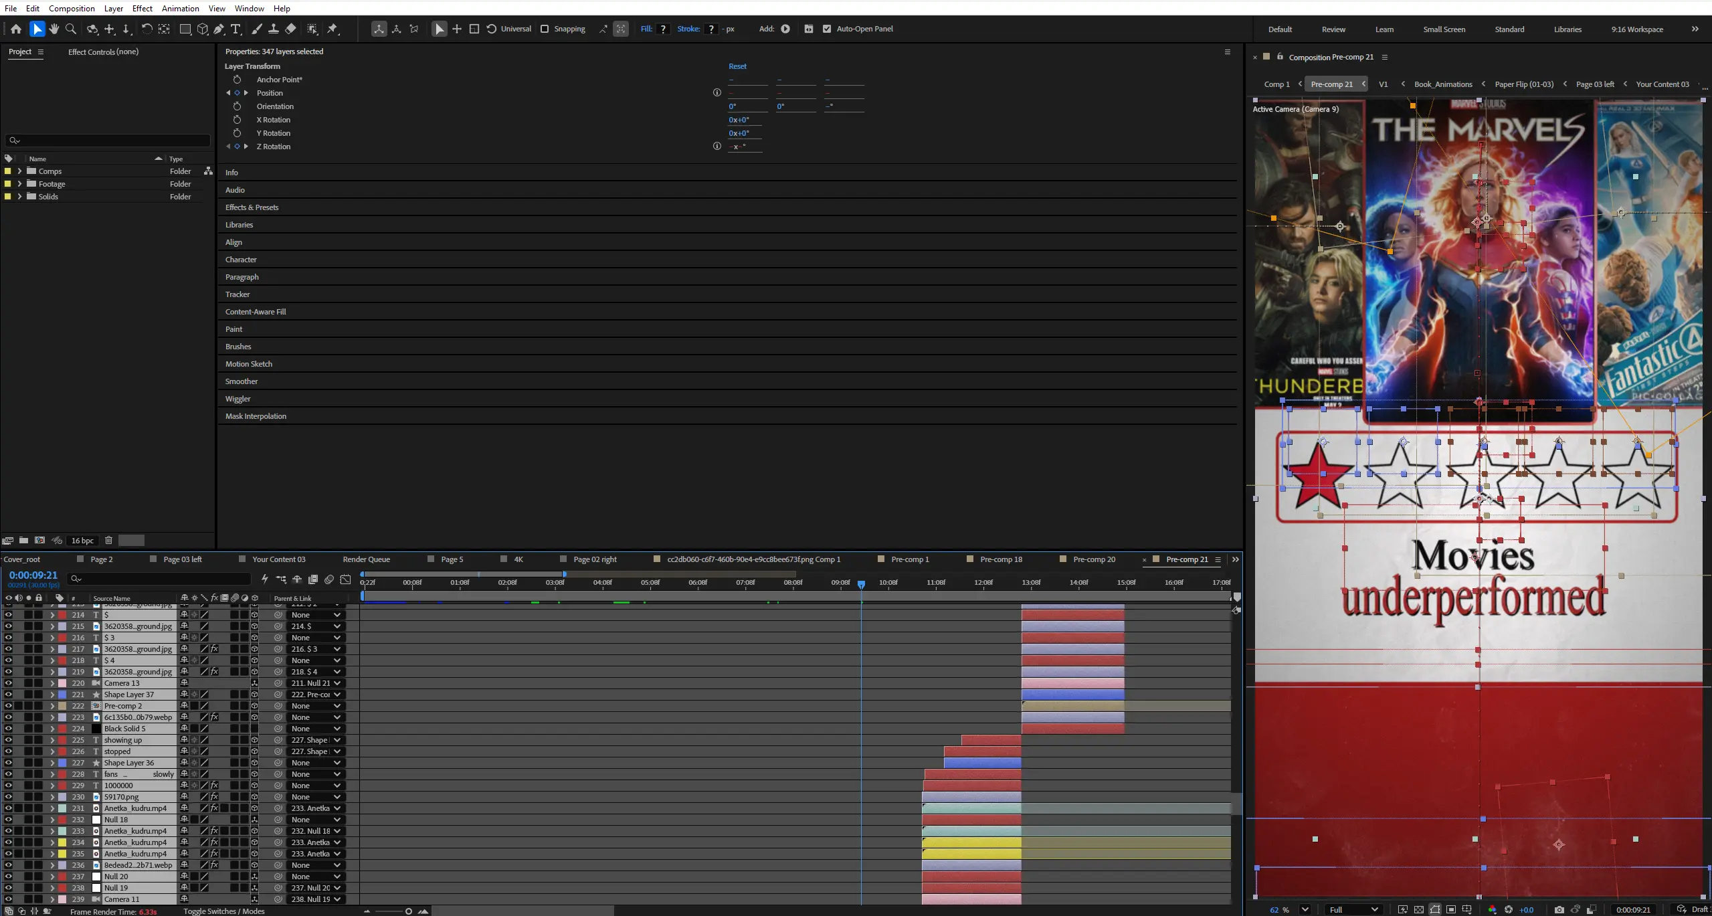Click the Fill color swatch
This screenshot has height=916, width=1712.
coord(664,29)
